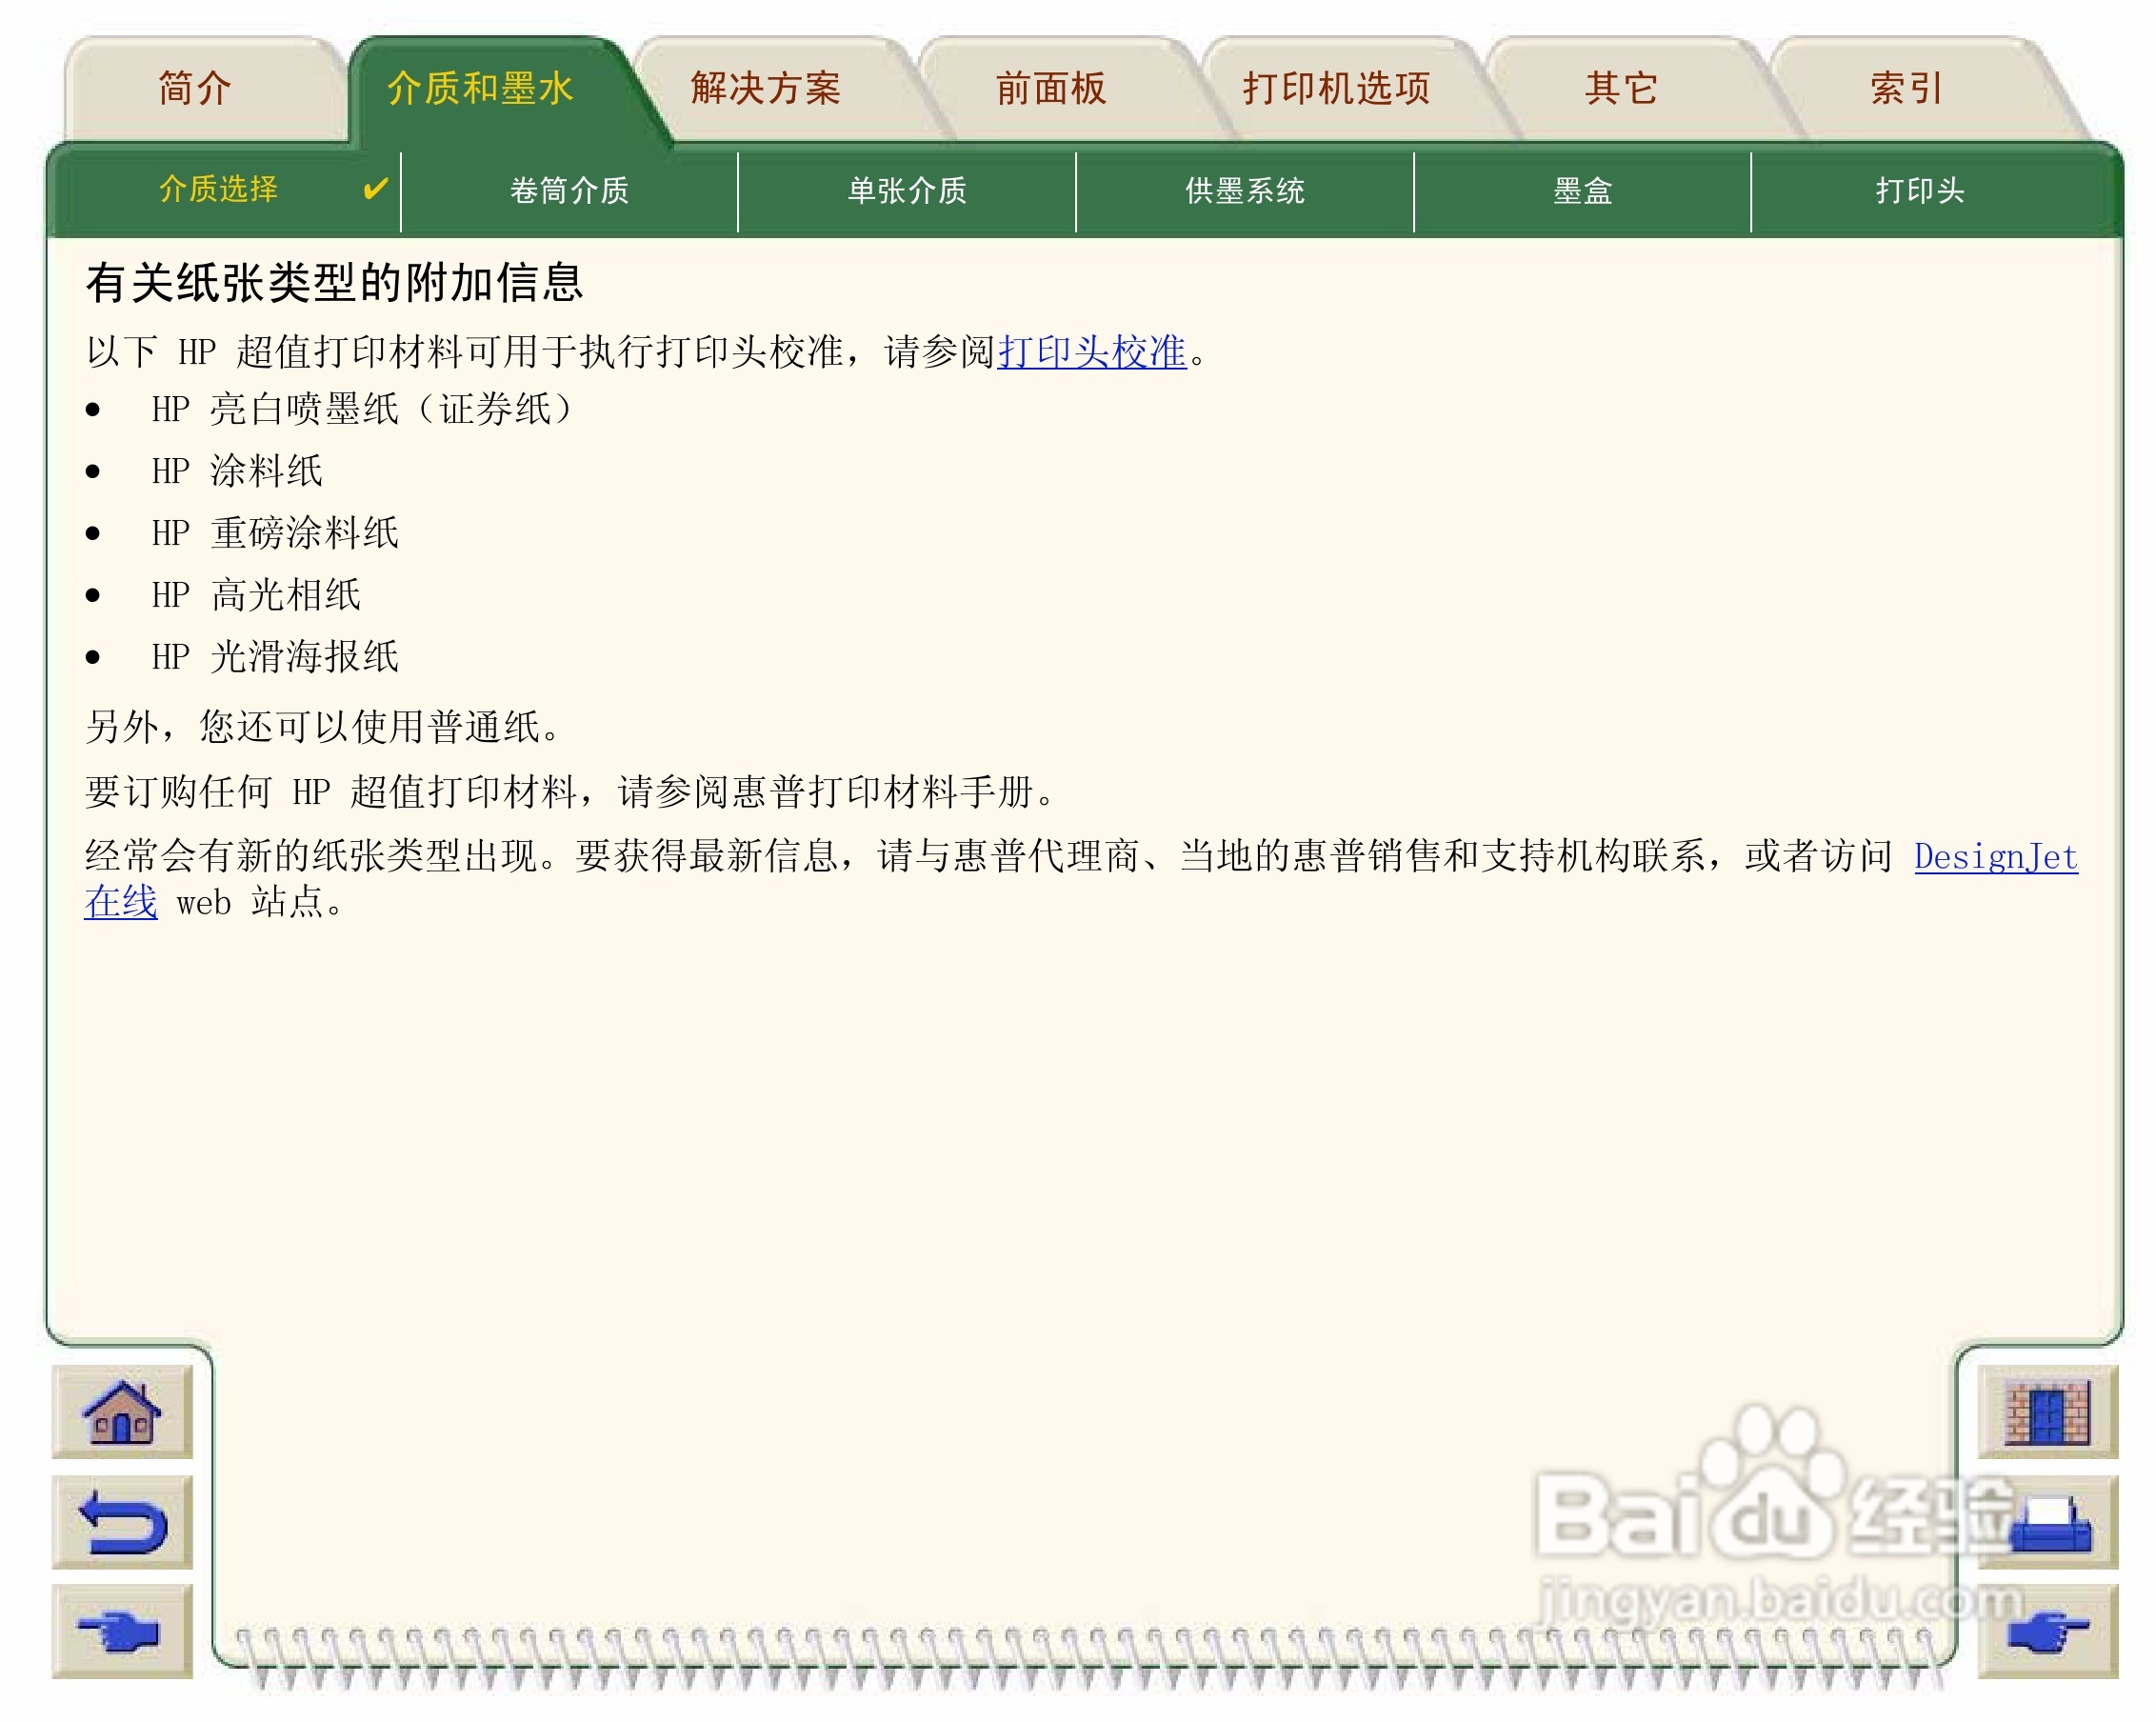This screenshot has width=2156, height=1722.
Task: Go to the 其它 tab
Action: (1621, 88)
